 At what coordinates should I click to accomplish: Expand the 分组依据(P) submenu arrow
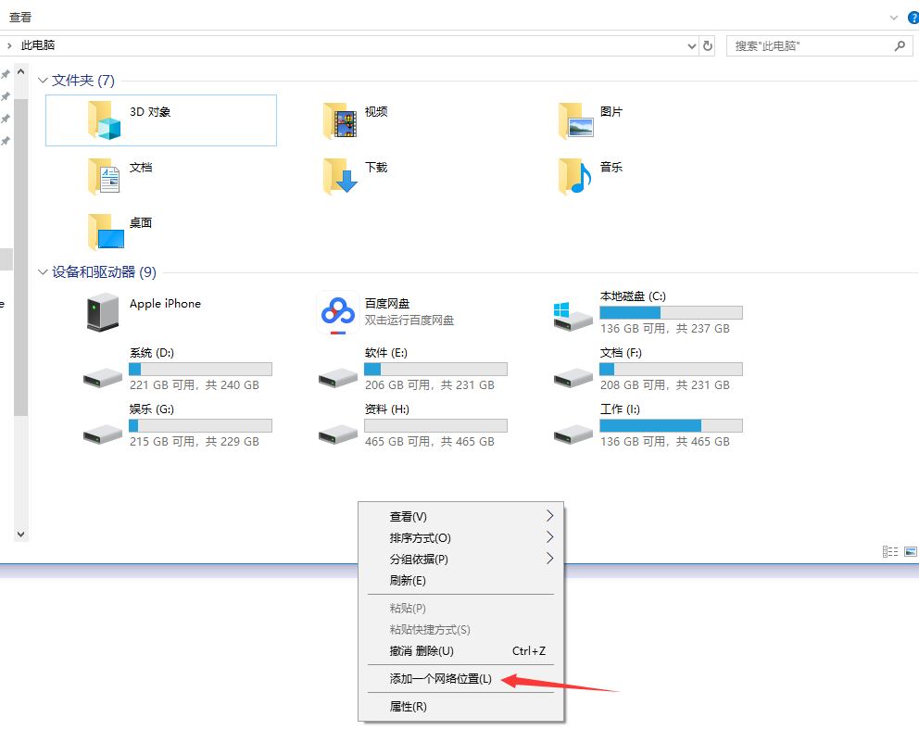point(549,558)
